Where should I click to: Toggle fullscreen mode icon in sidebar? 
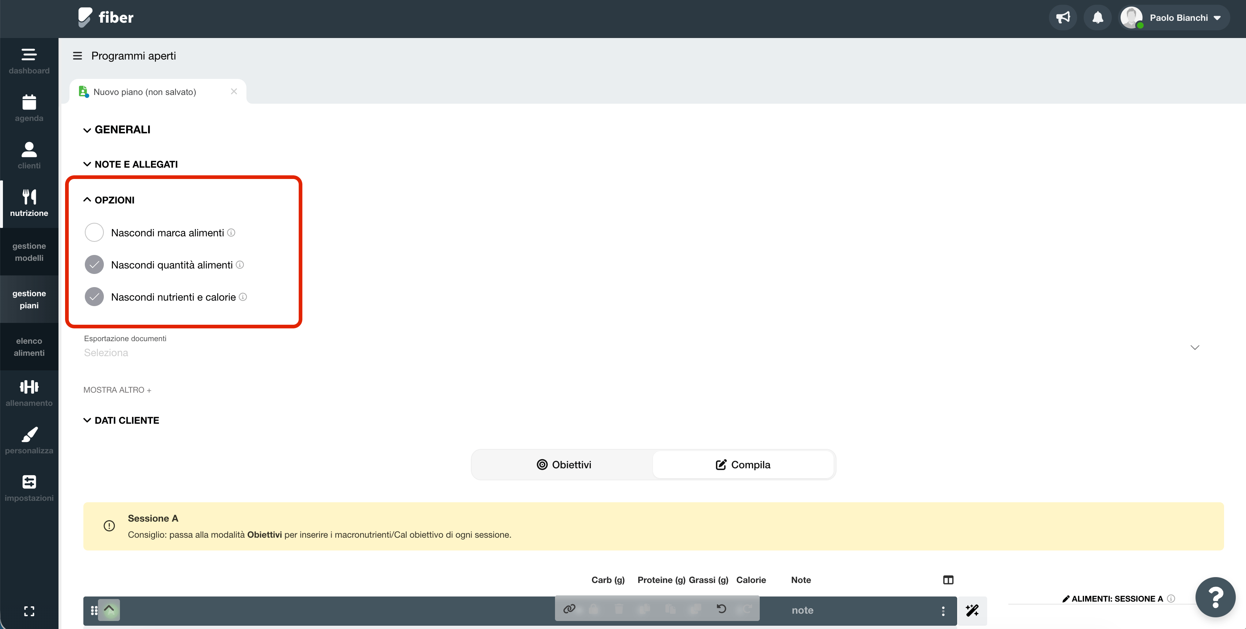click(29, 611)
